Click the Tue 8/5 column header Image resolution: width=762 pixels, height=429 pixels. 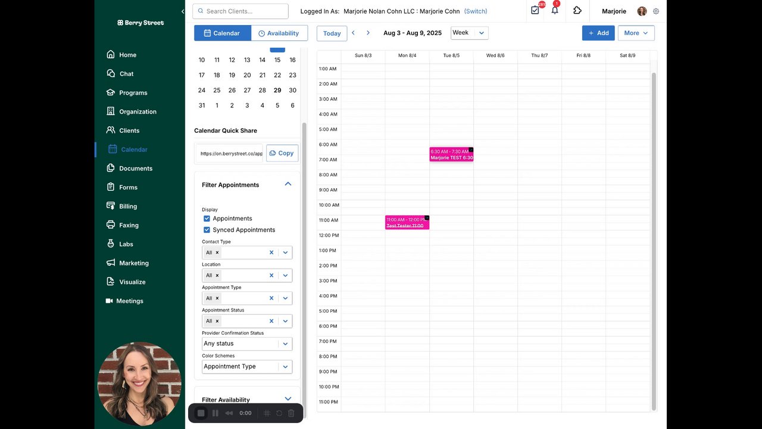(451, 55)
